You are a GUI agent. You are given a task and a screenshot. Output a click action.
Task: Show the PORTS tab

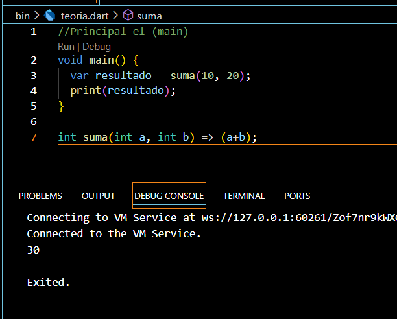pyautogui.click(x=297, y=196)
